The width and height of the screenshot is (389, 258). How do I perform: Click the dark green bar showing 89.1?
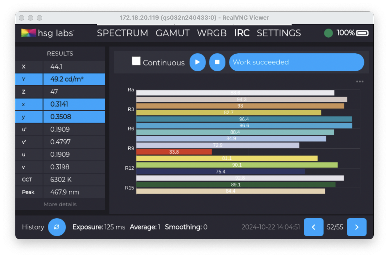(x=236, y=185)
